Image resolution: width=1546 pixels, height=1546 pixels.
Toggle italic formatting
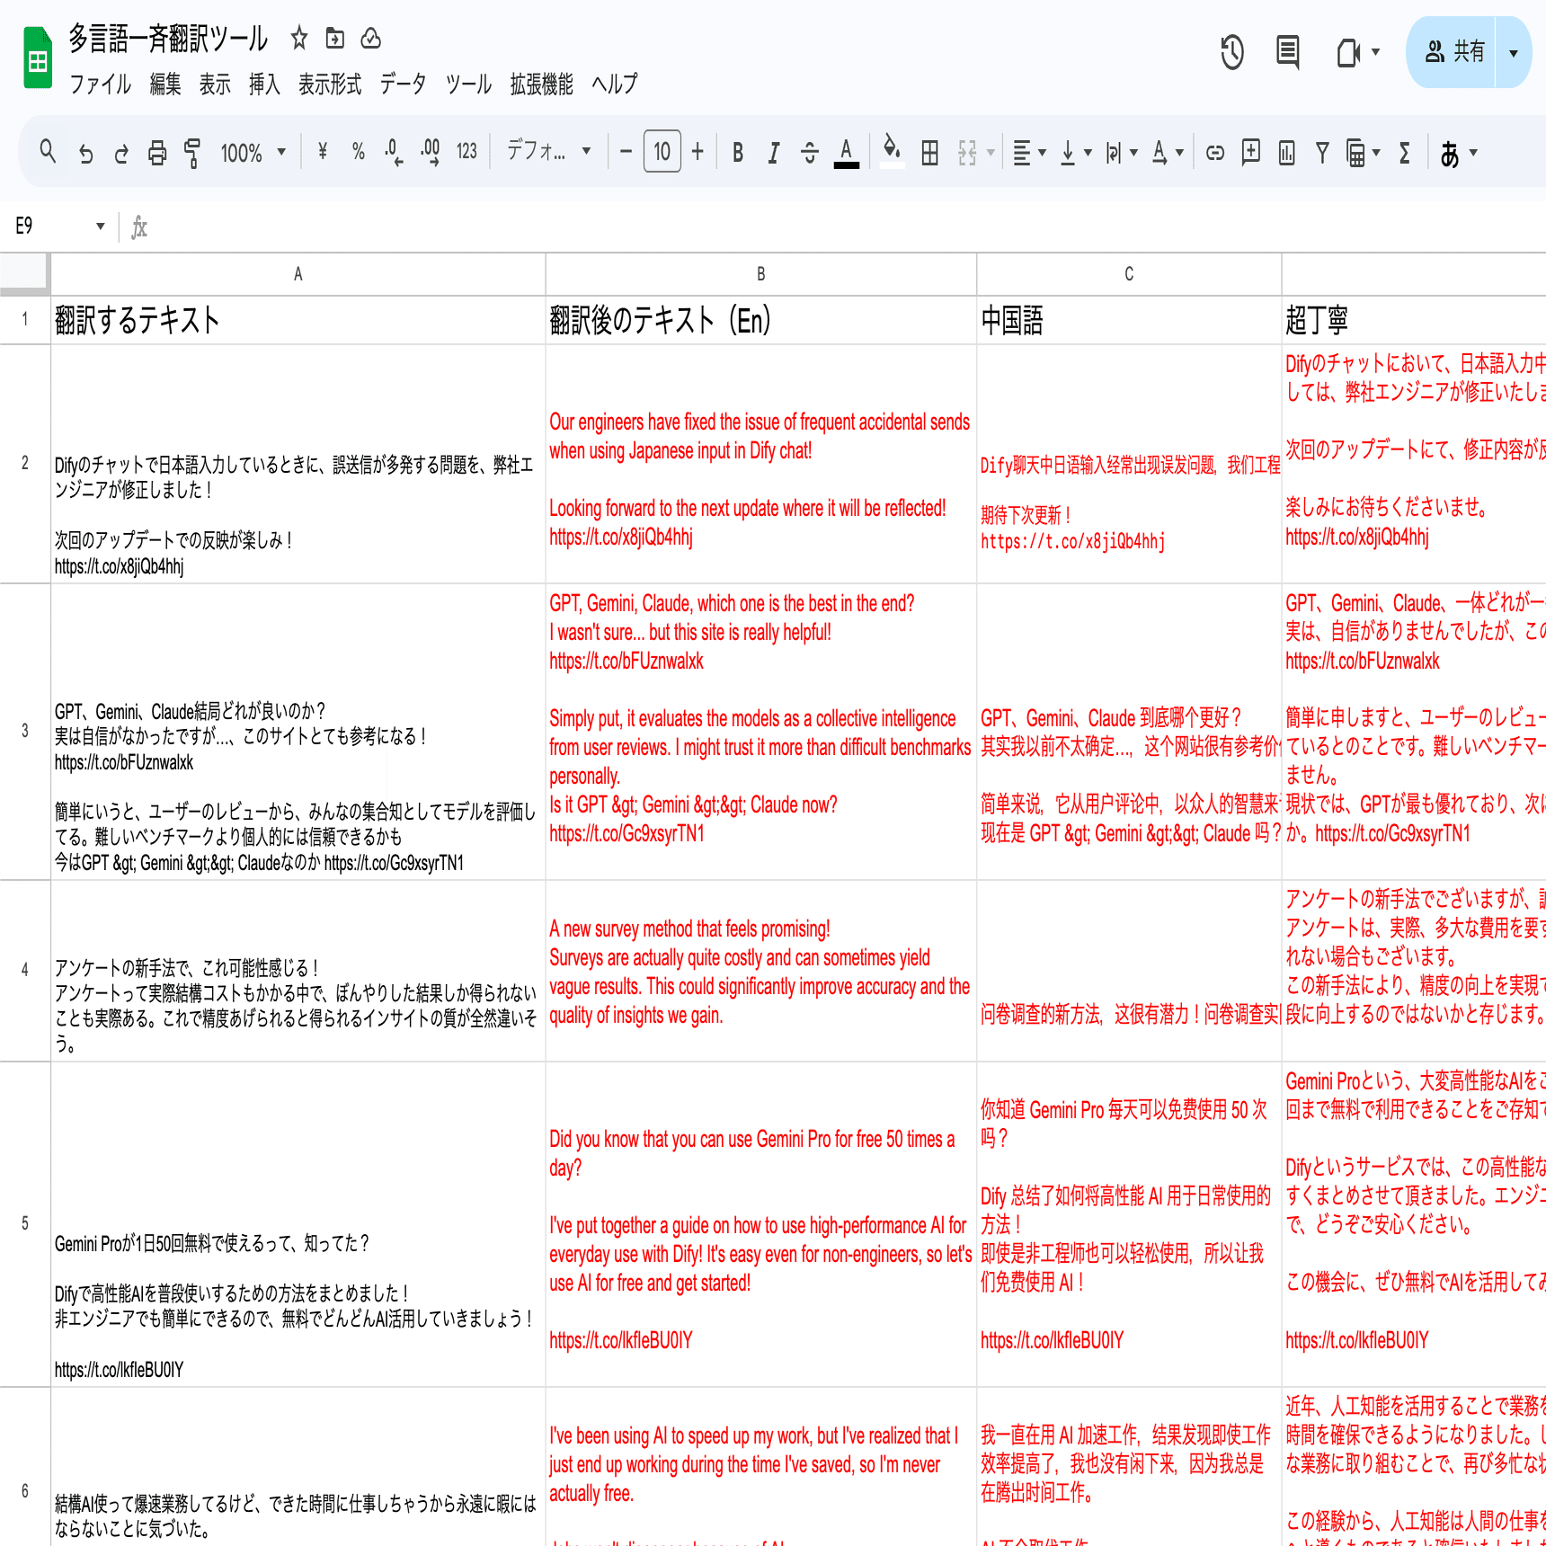coord(773,152)
